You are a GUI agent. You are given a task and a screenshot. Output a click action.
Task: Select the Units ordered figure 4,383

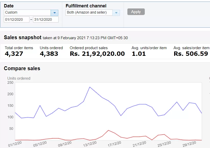click(49, 54)
